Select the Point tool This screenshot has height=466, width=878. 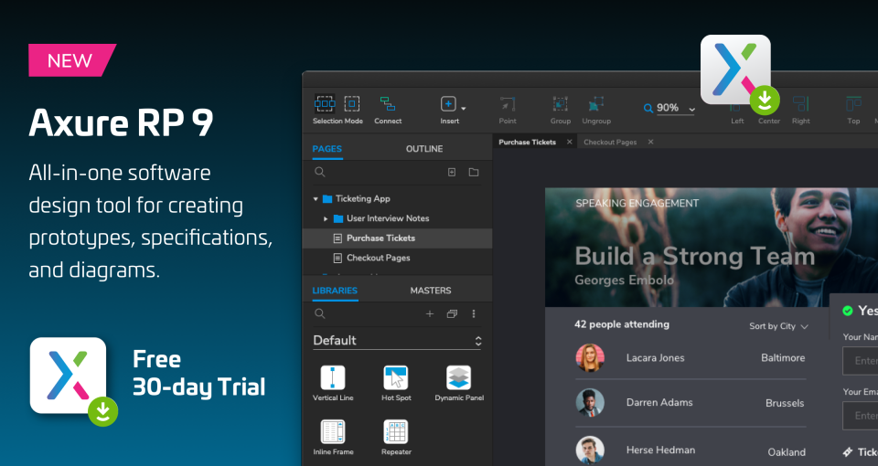pyautogui.click(x=508, y=110)
